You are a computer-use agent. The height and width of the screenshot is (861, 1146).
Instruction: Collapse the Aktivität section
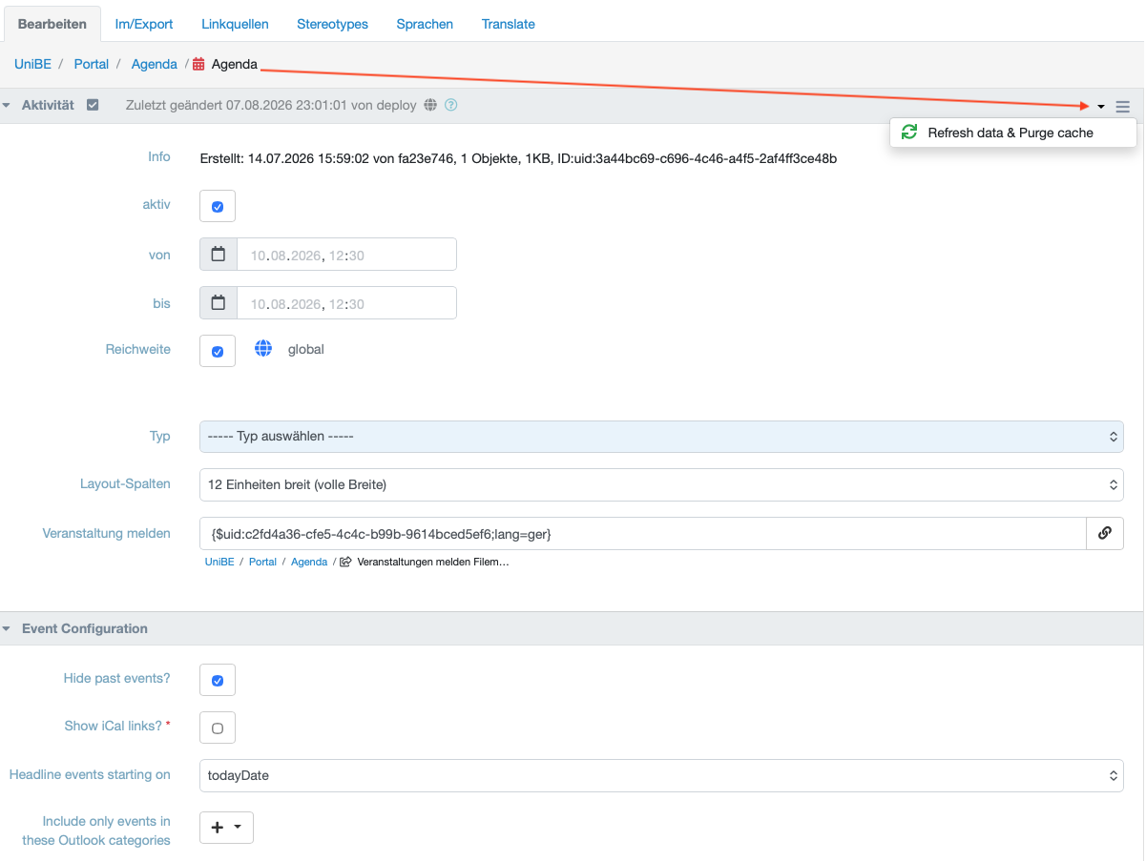coord(7,106)
